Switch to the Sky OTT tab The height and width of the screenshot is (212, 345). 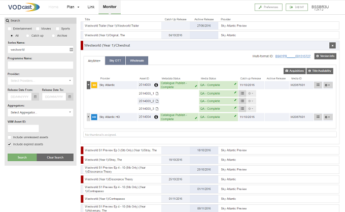pos(115,60)
